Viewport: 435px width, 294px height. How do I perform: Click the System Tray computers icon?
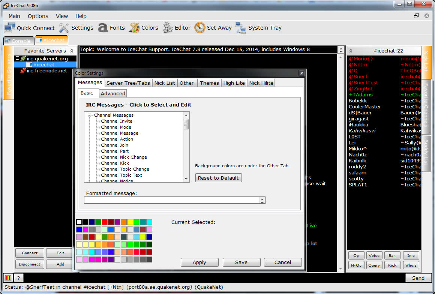(240, 28)
